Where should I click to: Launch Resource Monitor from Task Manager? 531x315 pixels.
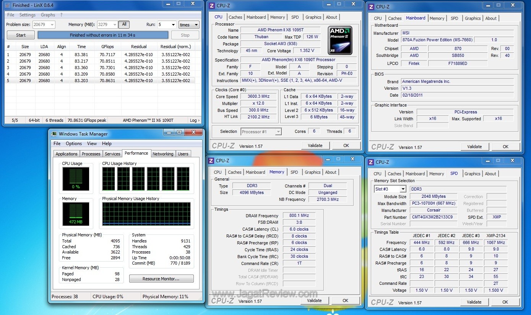pos(161,279)
